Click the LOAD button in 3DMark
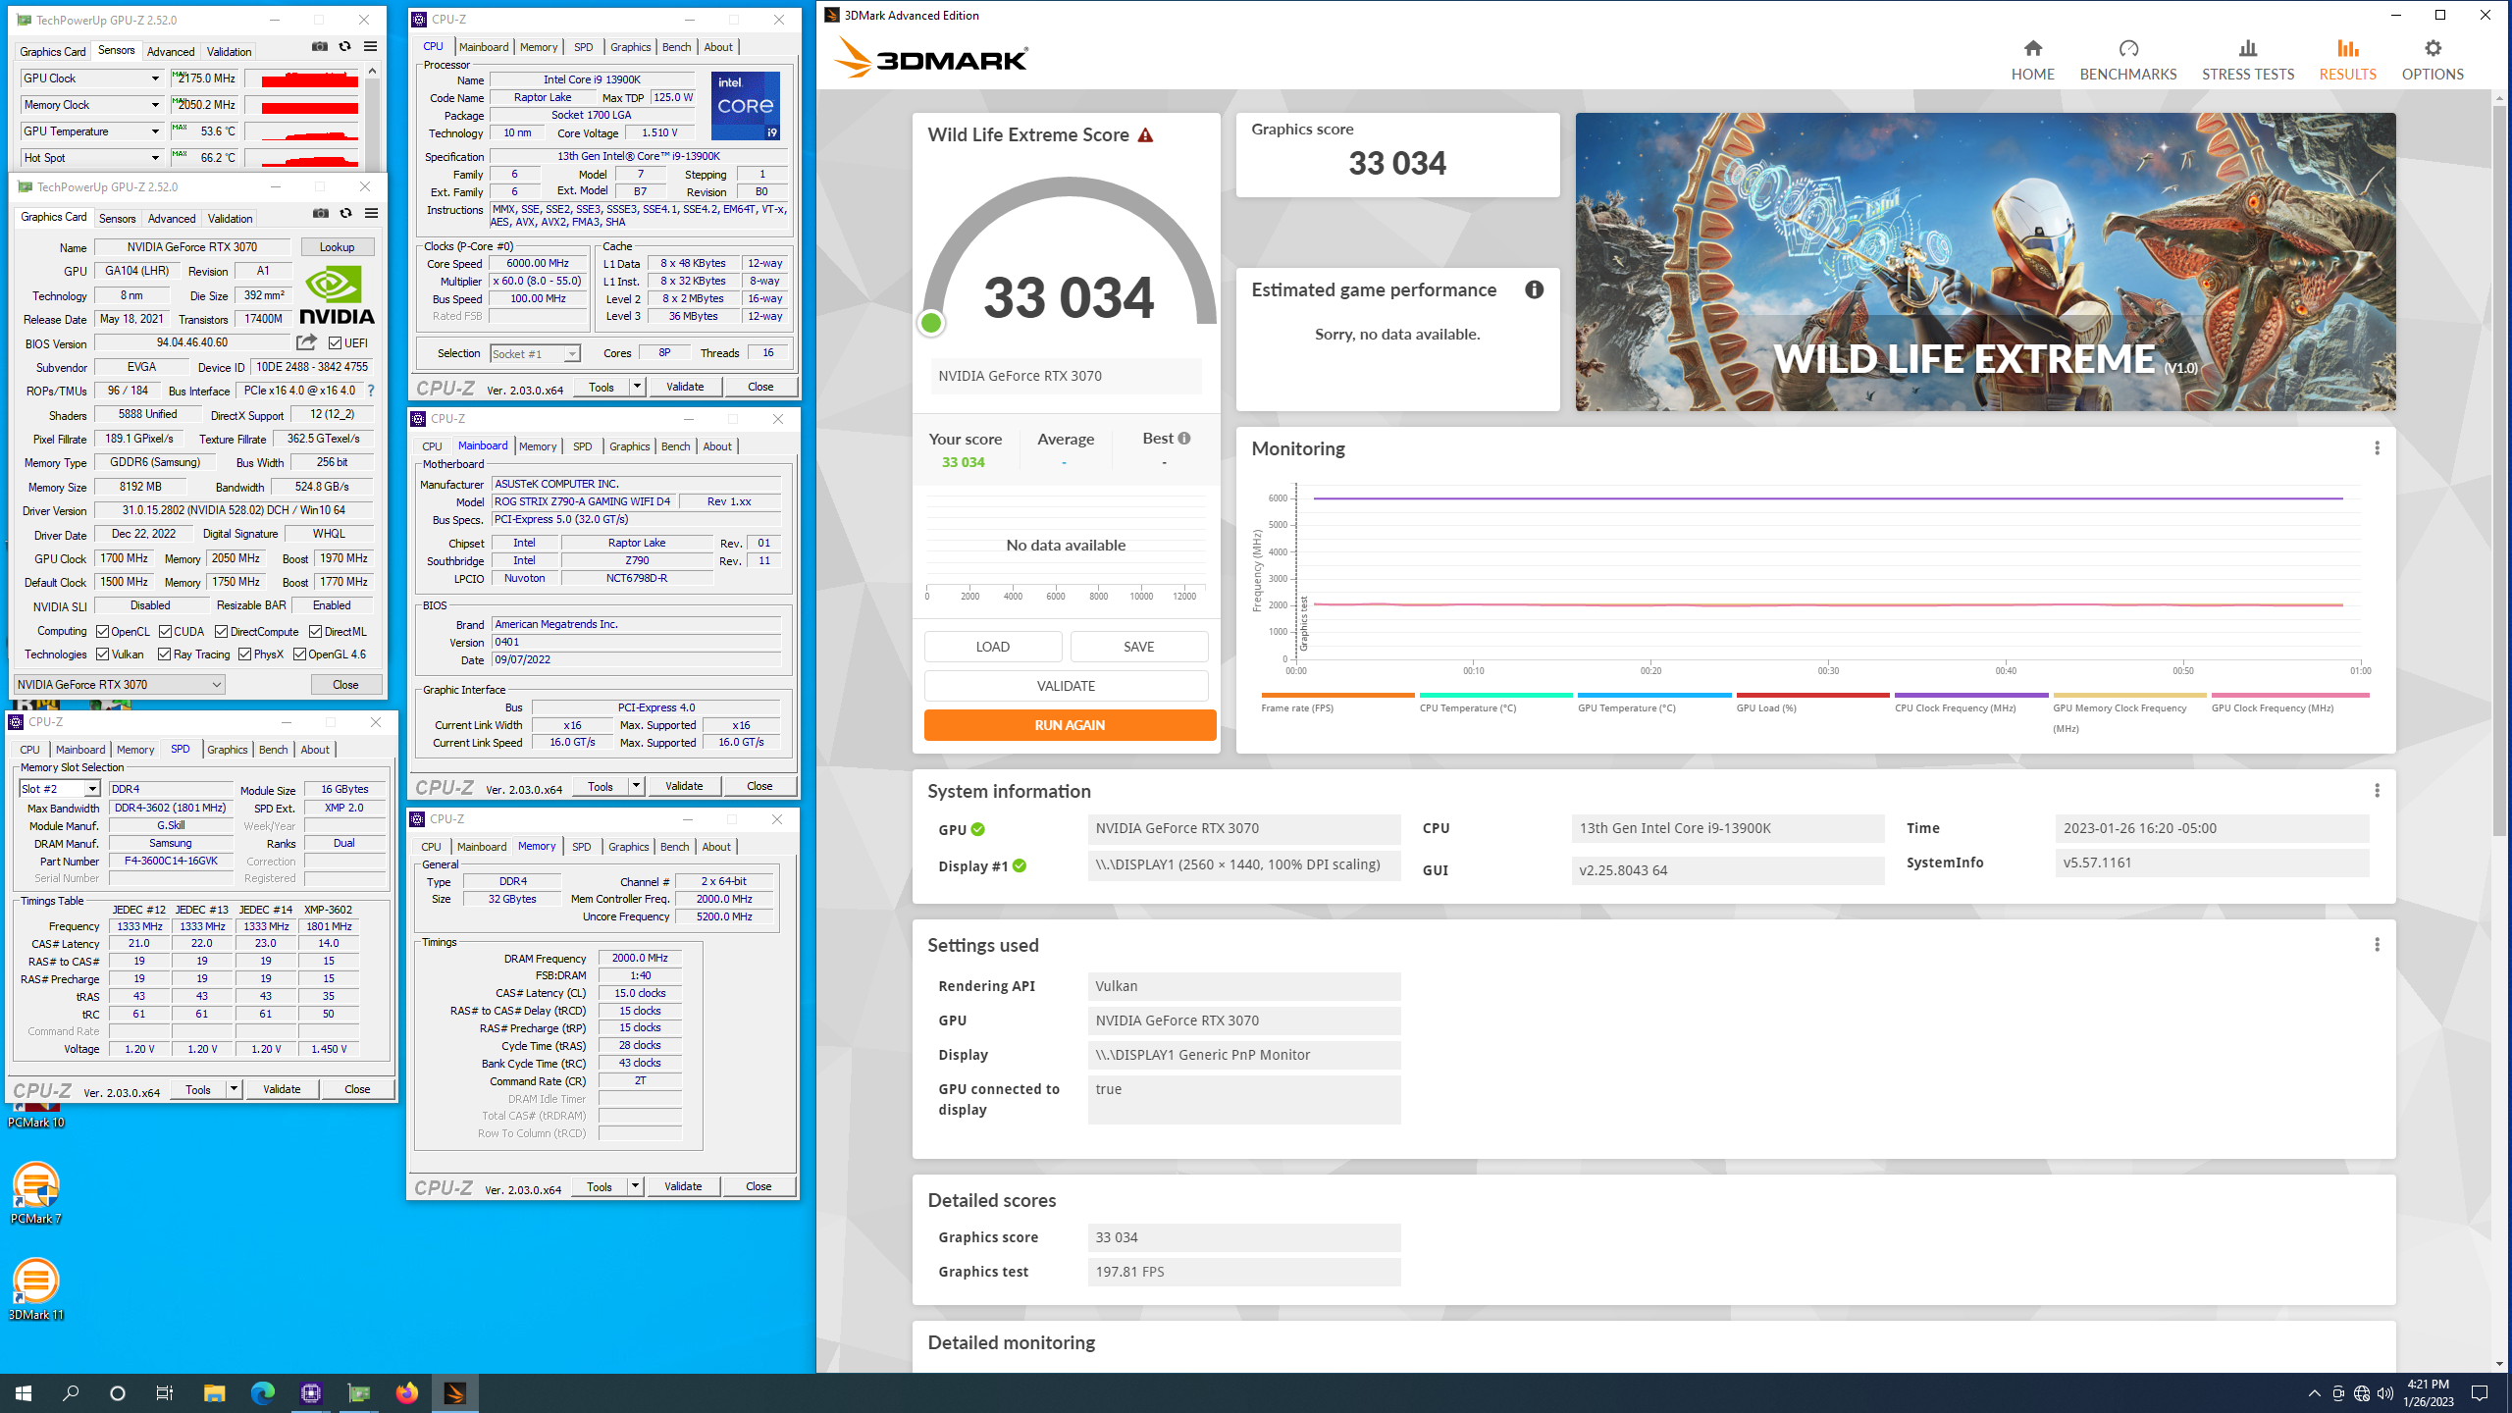 coord(992,647)
